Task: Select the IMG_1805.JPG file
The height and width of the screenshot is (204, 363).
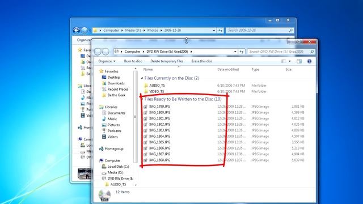Action: (159, 142)
